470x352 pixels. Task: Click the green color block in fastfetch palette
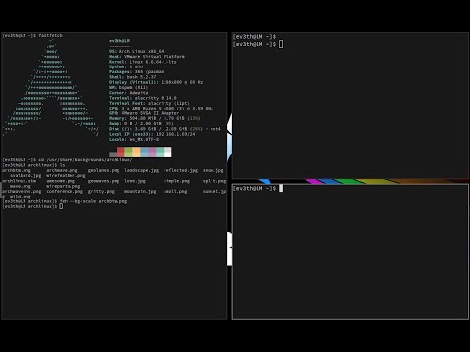click(x=128, y=152)
